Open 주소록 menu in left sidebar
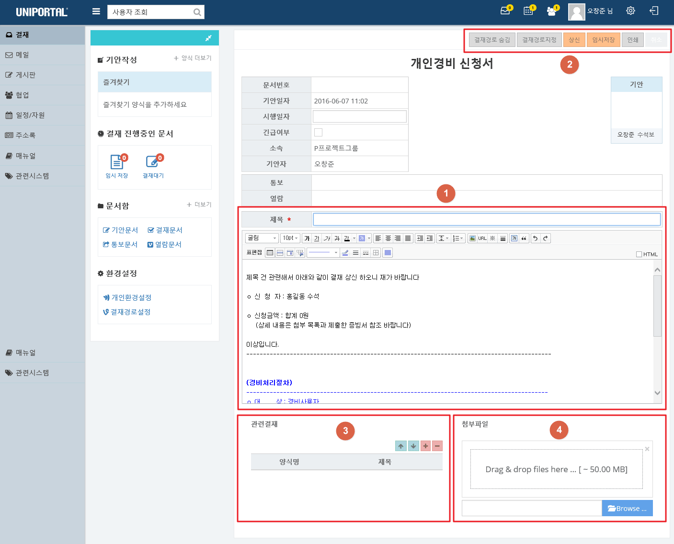674x544 pixels. [43, 136]
